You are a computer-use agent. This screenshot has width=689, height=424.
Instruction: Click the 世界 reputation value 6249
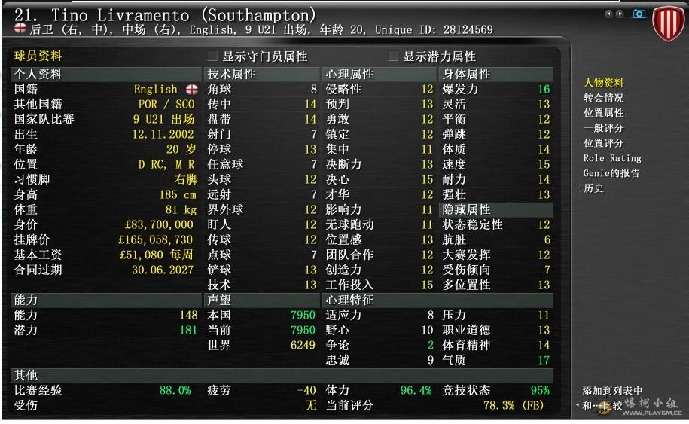303,345
